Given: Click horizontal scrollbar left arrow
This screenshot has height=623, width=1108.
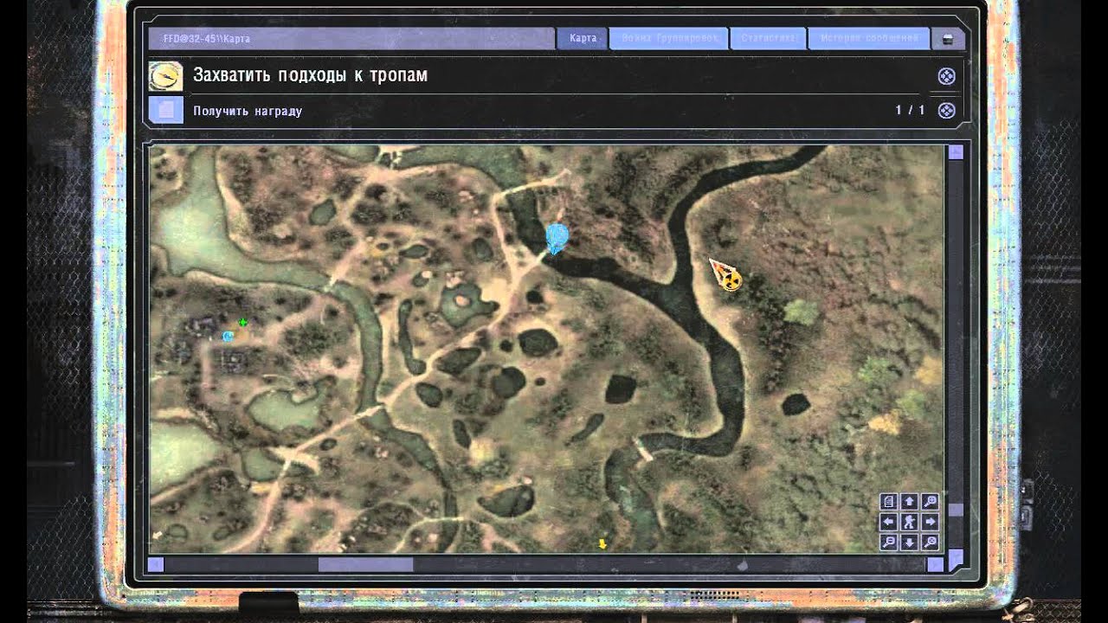Looking at the screenshot, I should [x=156, y=564].
